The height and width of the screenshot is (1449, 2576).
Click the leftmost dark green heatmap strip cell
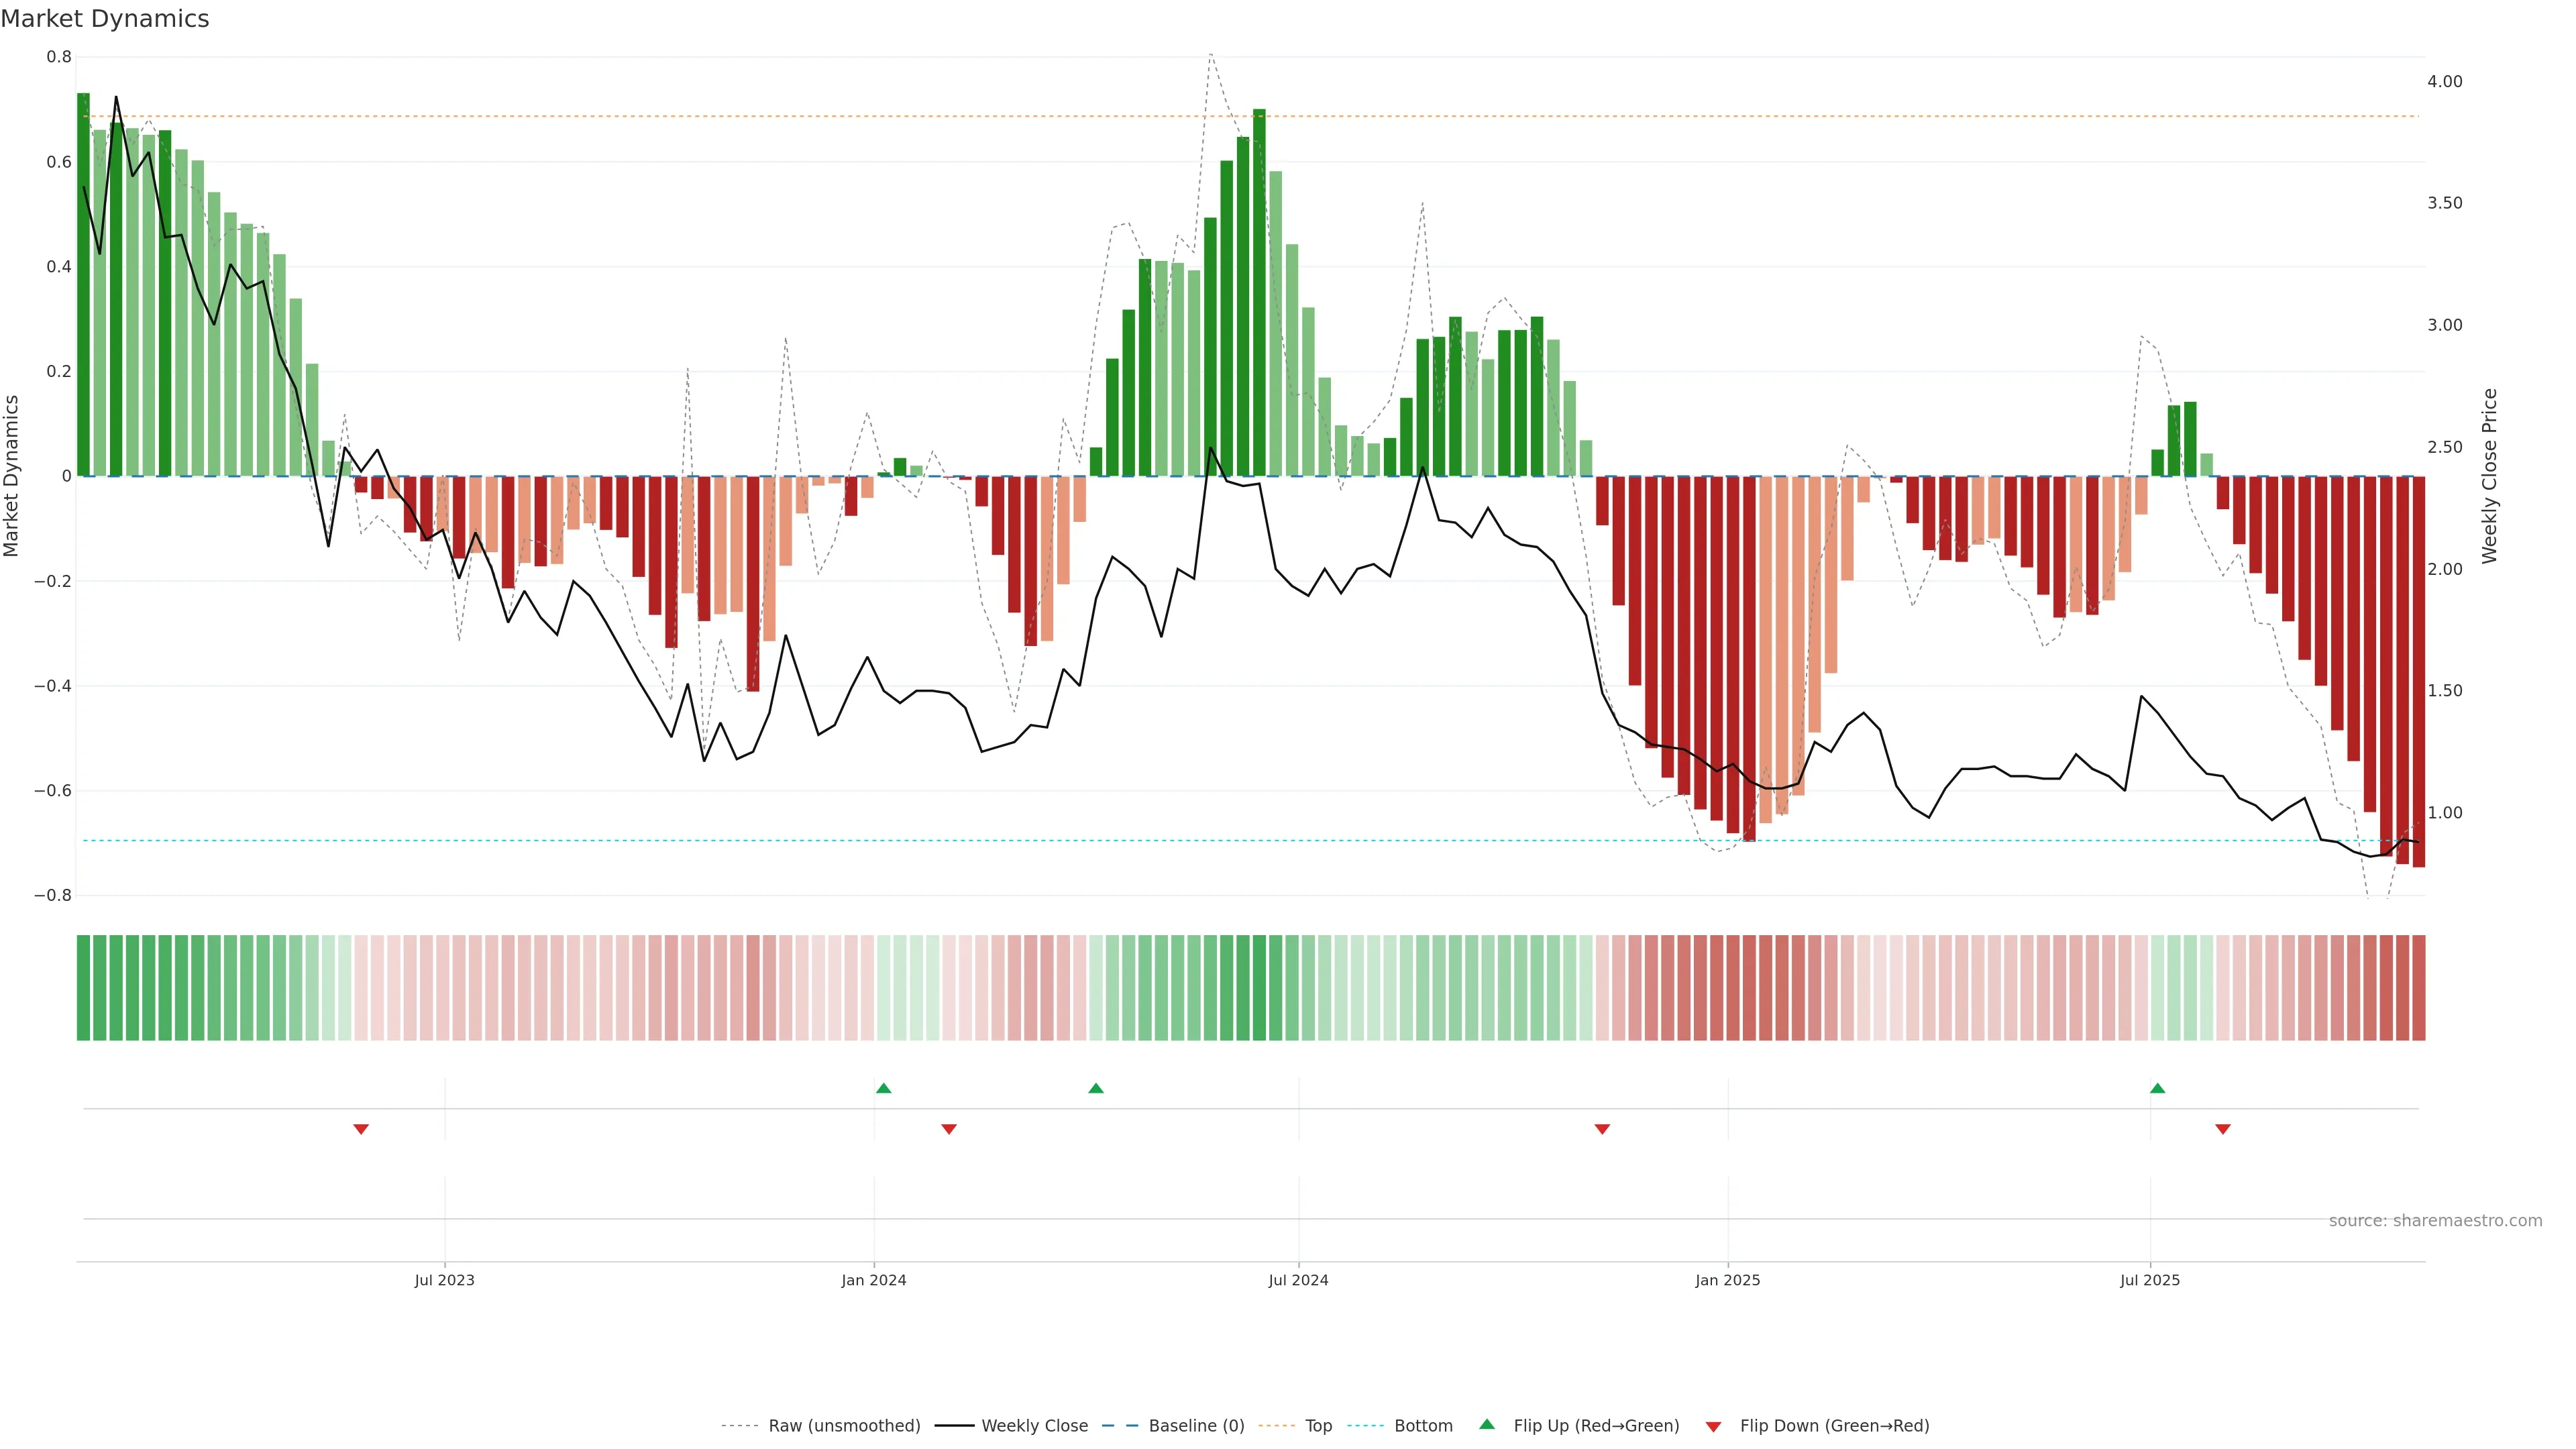pos(83,987)
